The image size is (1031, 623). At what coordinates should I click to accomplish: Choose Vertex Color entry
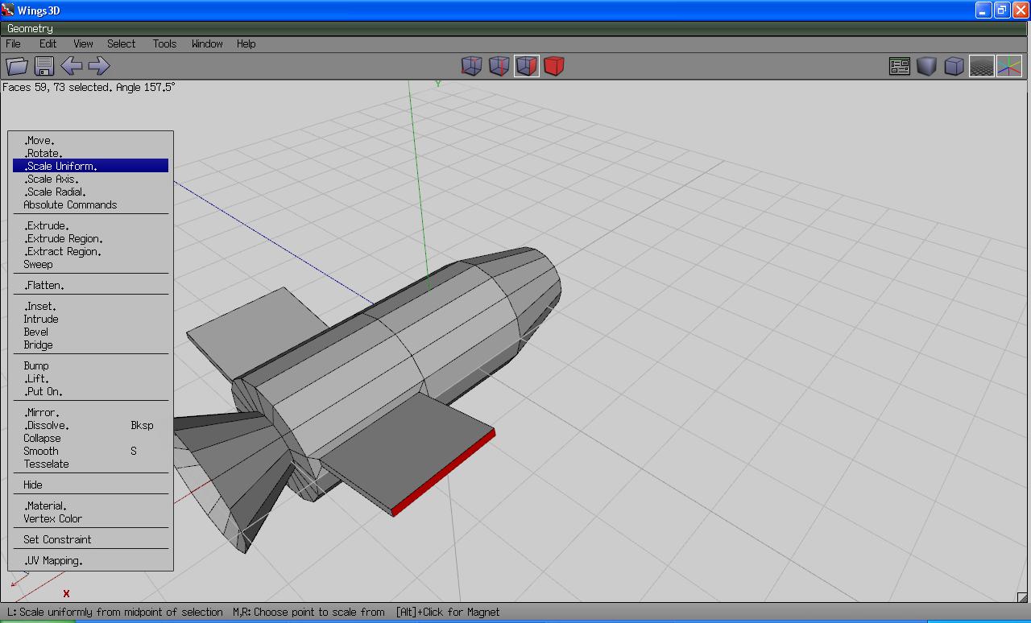click(x=90, y=518)
